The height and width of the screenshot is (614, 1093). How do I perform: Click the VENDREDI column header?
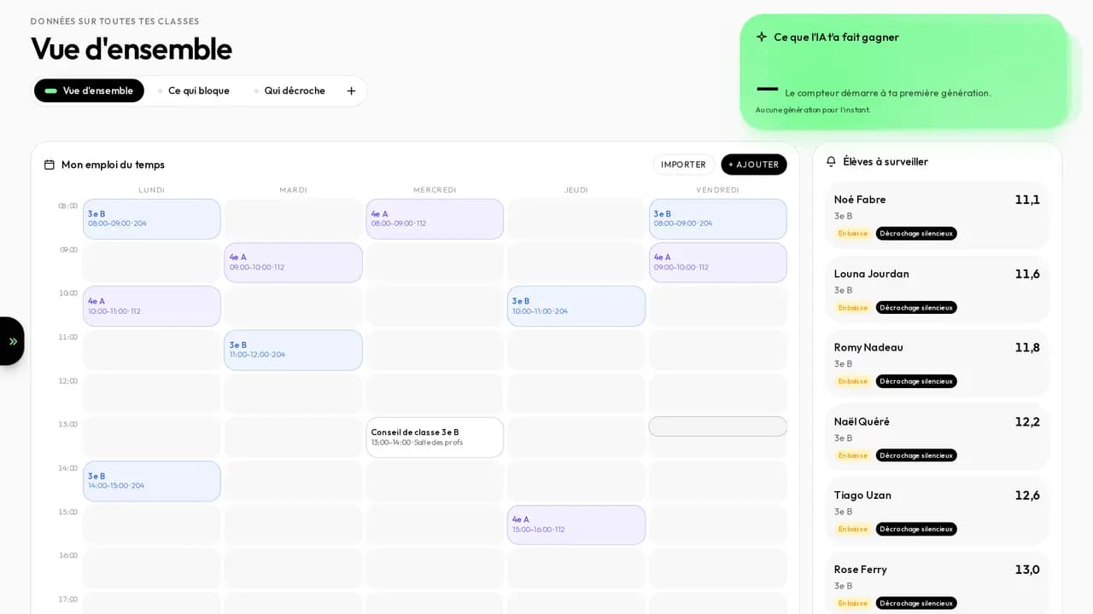(718, 190)
